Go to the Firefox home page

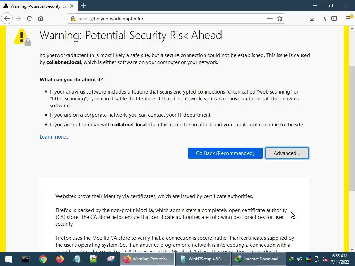click(41, 19)
